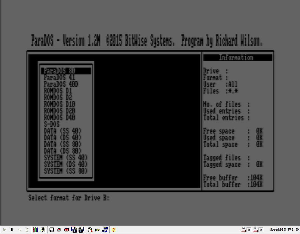Choose ROMDOS D2 format
Screen dimensions: 300x234
coord(58,97)
